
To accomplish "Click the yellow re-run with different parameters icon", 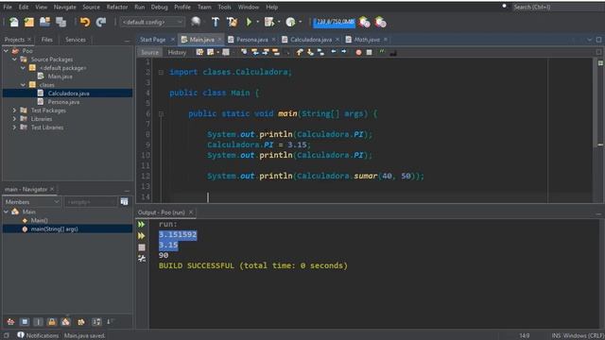I will (142, 235).
